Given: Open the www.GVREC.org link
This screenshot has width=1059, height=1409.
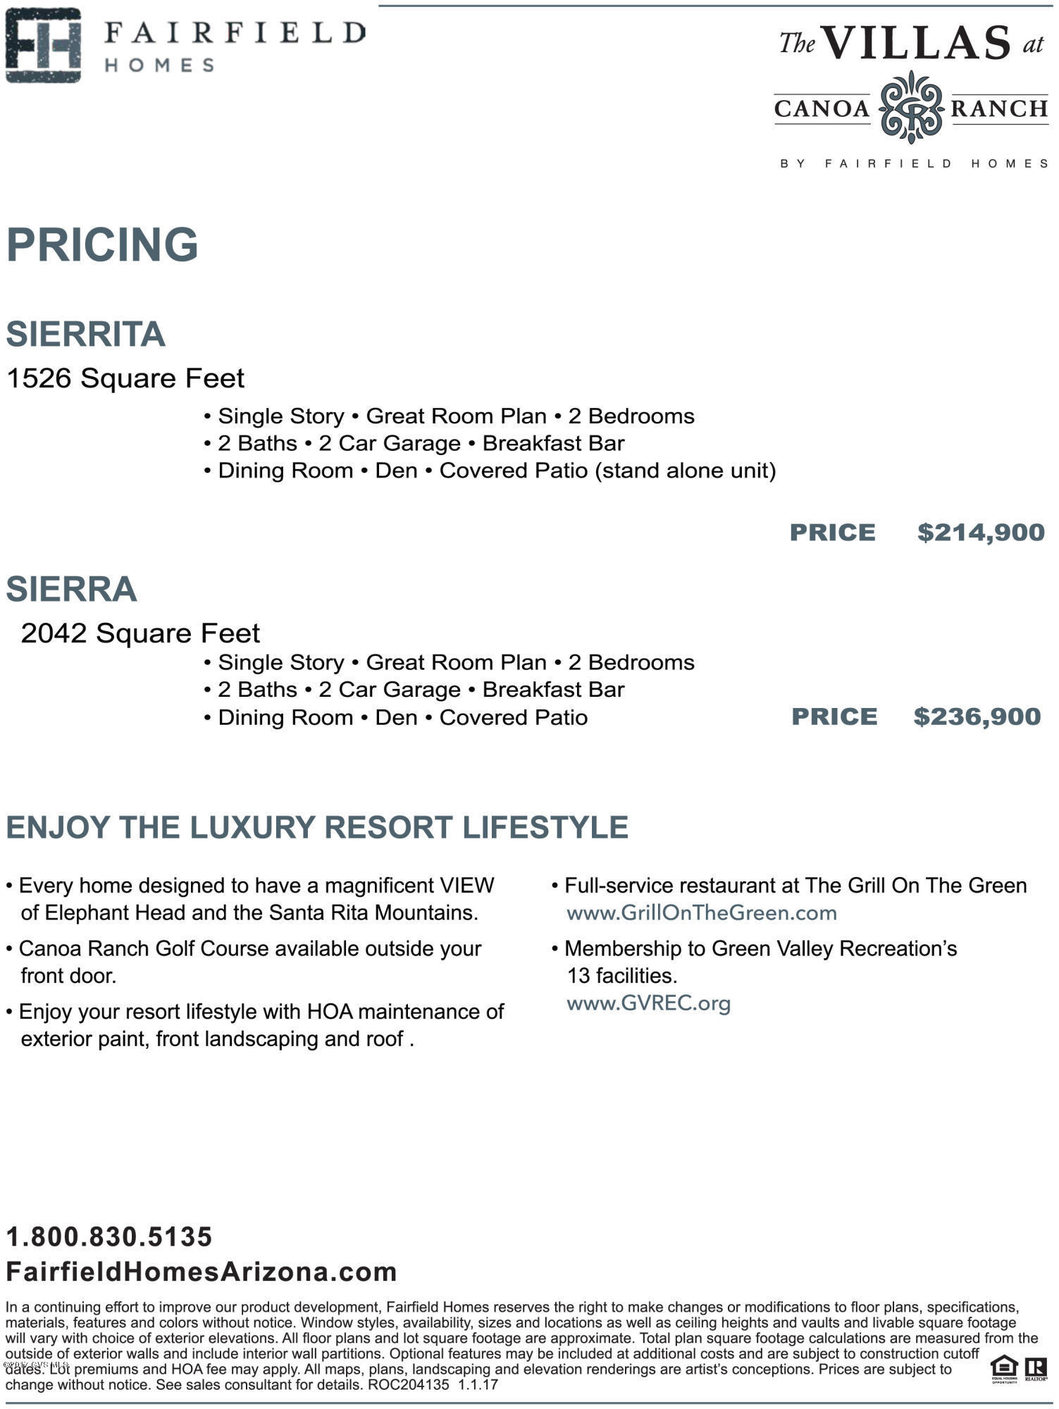Looking at the screenshot, I should click(648, 1003).
